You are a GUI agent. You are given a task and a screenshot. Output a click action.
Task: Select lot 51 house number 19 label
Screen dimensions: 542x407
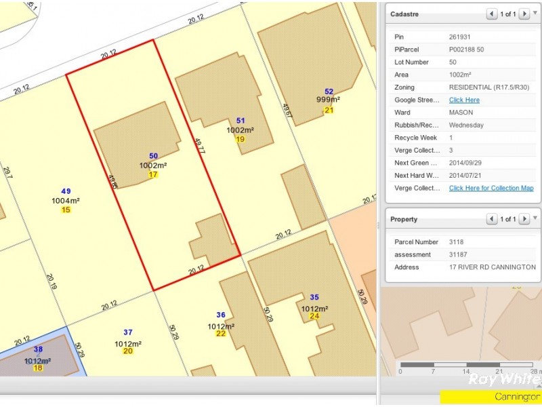[240, 139]
